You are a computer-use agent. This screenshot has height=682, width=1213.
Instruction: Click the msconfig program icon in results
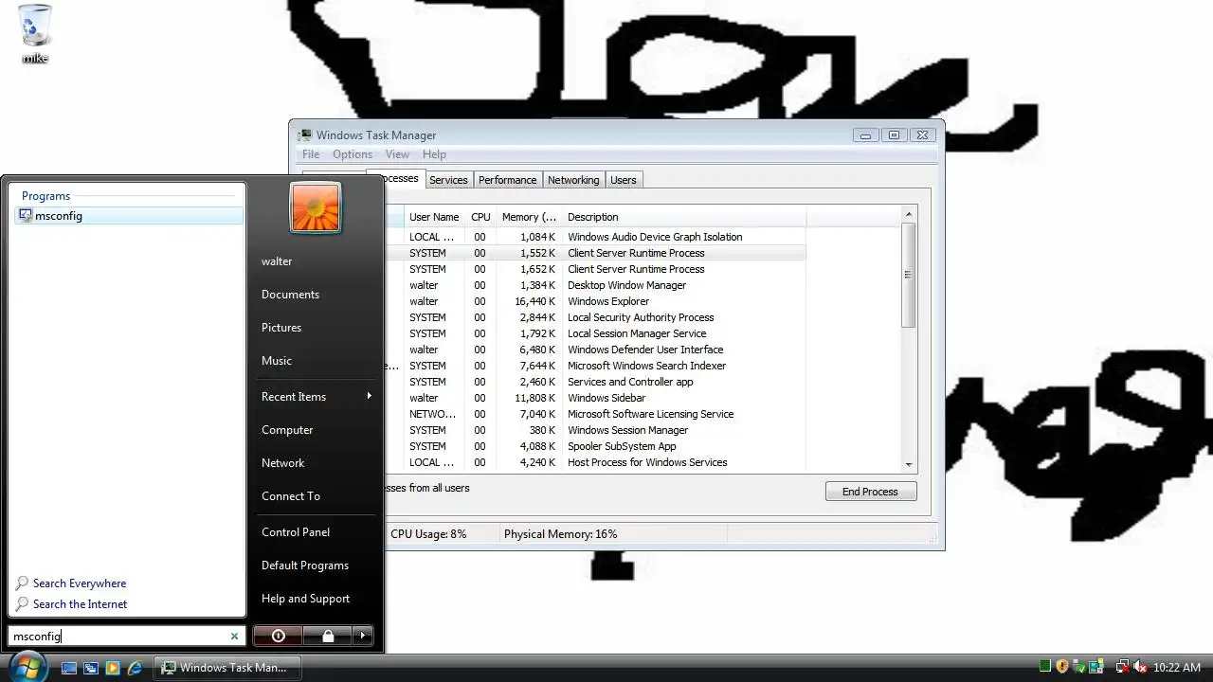click(x=26, y=216)
